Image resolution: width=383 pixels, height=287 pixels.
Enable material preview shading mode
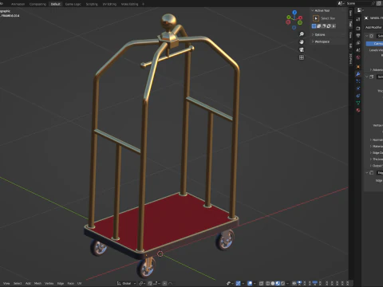[278, 283]
